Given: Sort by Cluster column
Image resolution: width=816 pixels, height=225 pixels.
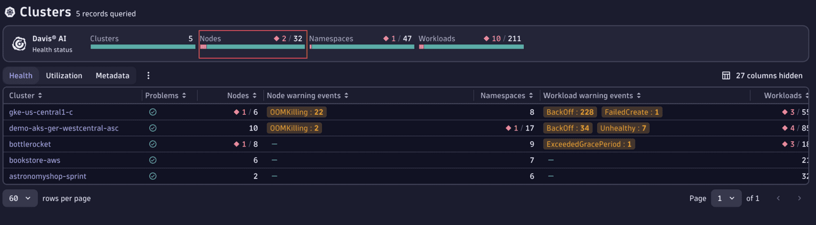Looking at the screenshot, I should tap(26, 95).
